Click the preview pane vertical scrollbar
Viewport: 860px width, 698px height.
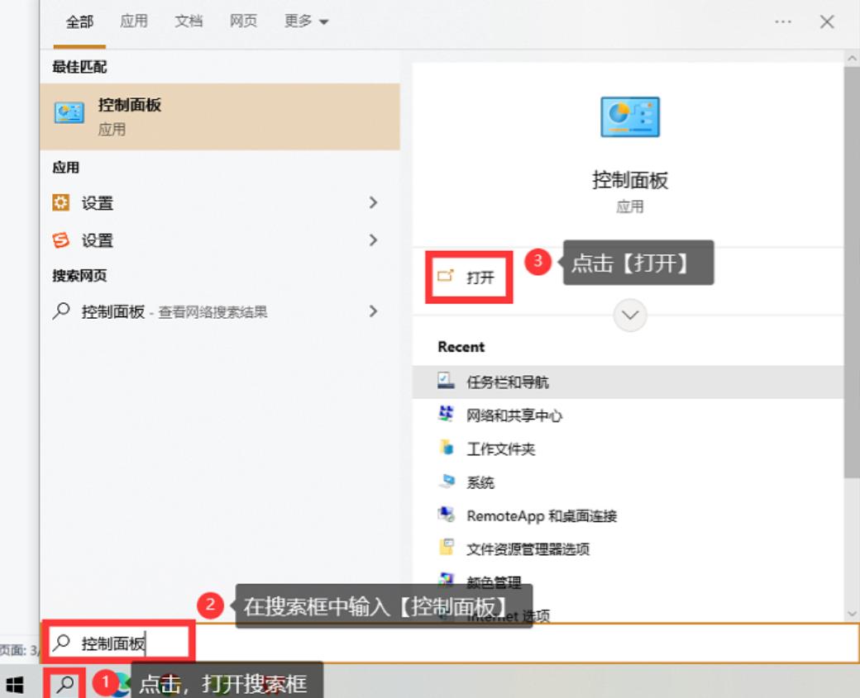(x=852, y=271)
